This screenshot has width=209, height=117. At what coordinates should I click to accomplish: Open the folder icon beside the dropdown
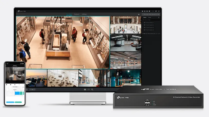[139, 14]
